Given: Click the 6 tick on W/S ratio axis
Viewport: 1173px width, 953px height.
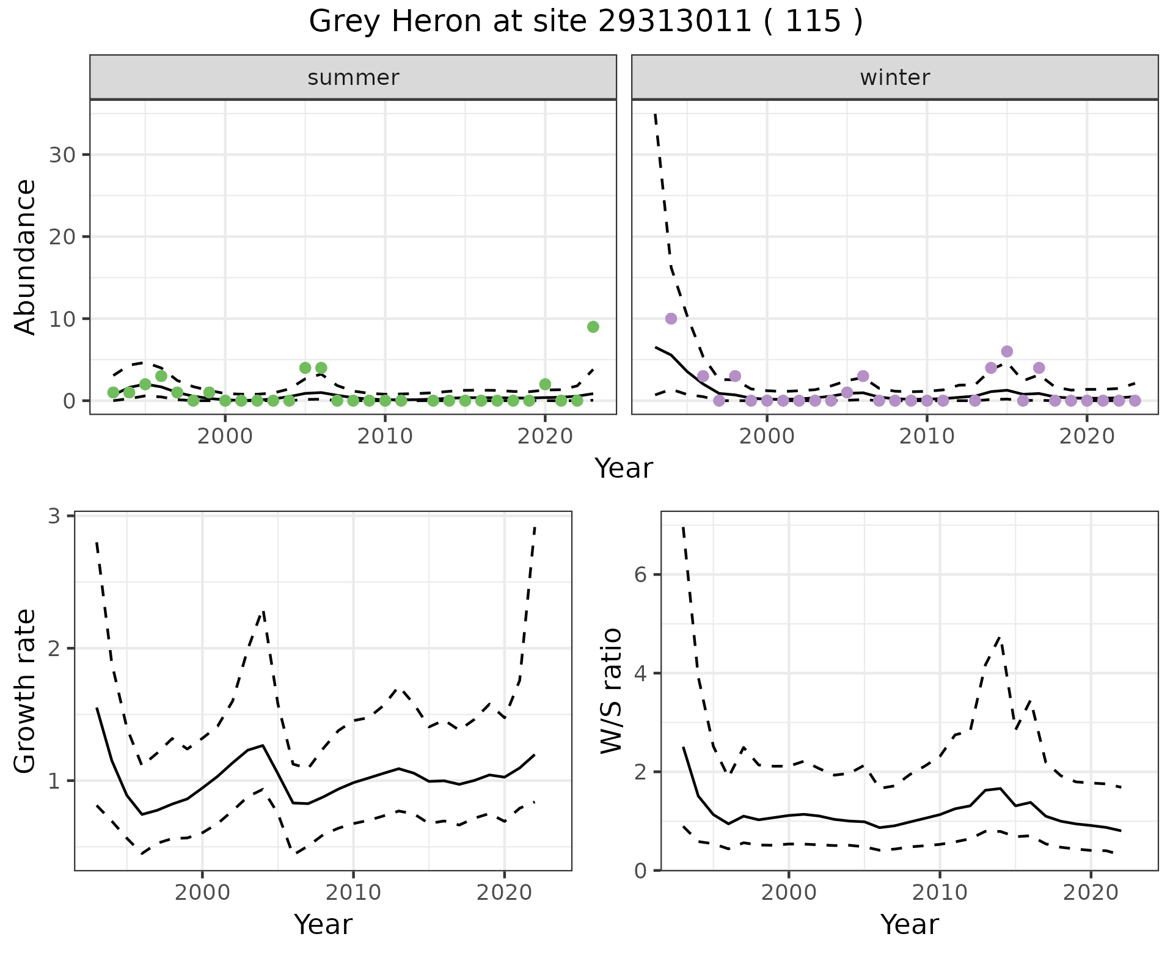Looking at the screenshot, I should tap(641, 575).
